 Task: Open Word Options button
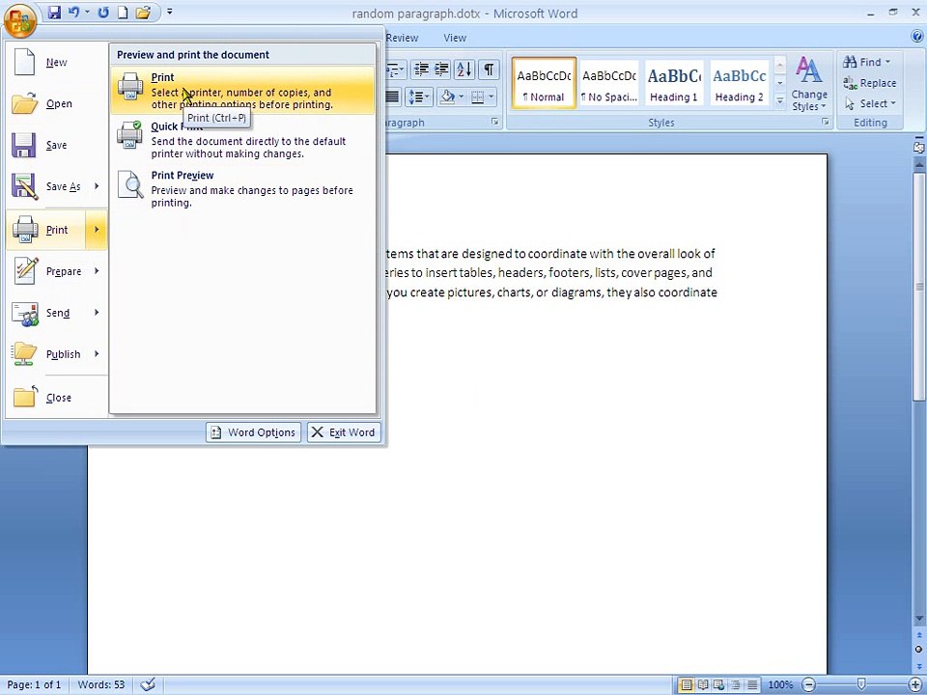tap(254, 432)
